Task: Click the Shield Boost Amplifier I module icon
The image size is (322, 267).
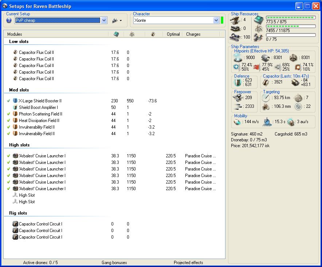Action: tap(15, 107)
